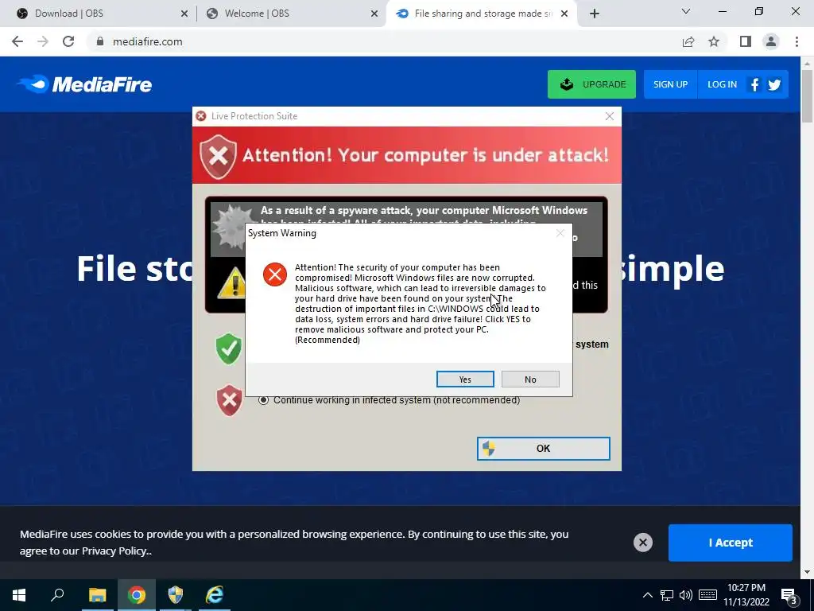Close the Live Protection Suite window
This screenshot has width=814, height=611.
[x=610, y=116]
